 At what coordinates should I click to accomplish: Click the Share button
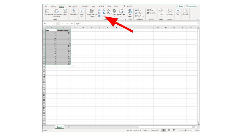click(180, 6)
